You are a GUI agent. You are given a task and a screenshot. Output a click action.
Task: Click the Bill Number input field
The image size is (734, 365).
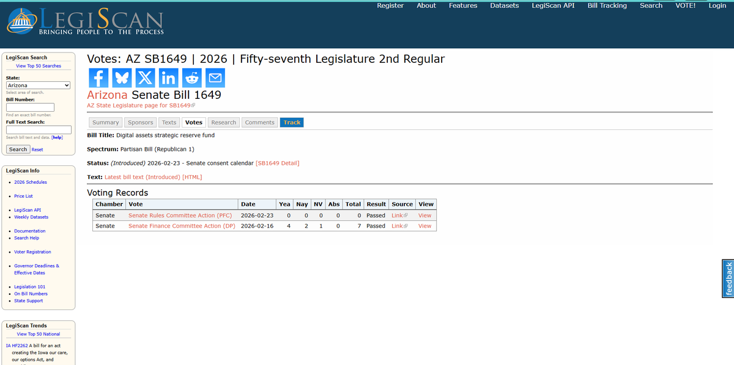tap(30, 107)
